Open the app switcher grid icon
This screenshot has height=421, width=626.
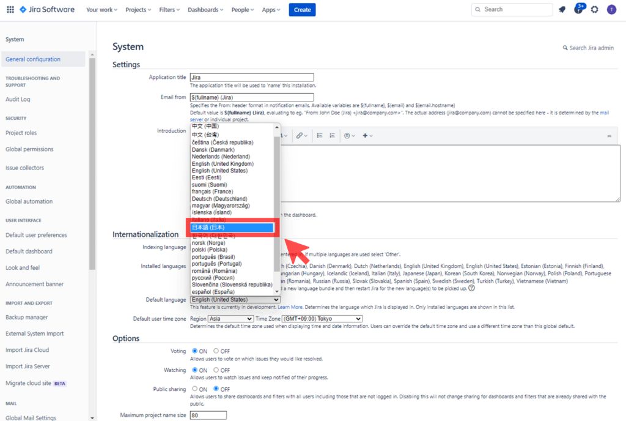point(10,10)
